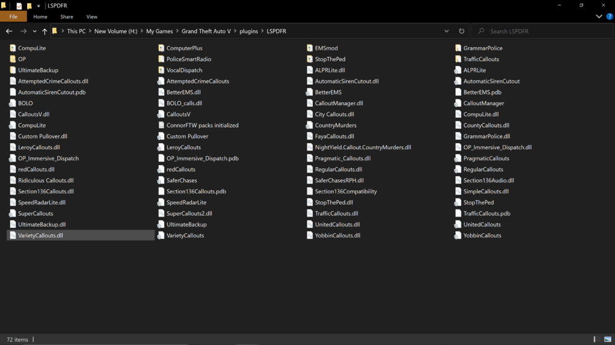Viewport: 615px width, 345px height.
Task: Select the VocalDispatch folder icon
Action: [x=161, y=70]
